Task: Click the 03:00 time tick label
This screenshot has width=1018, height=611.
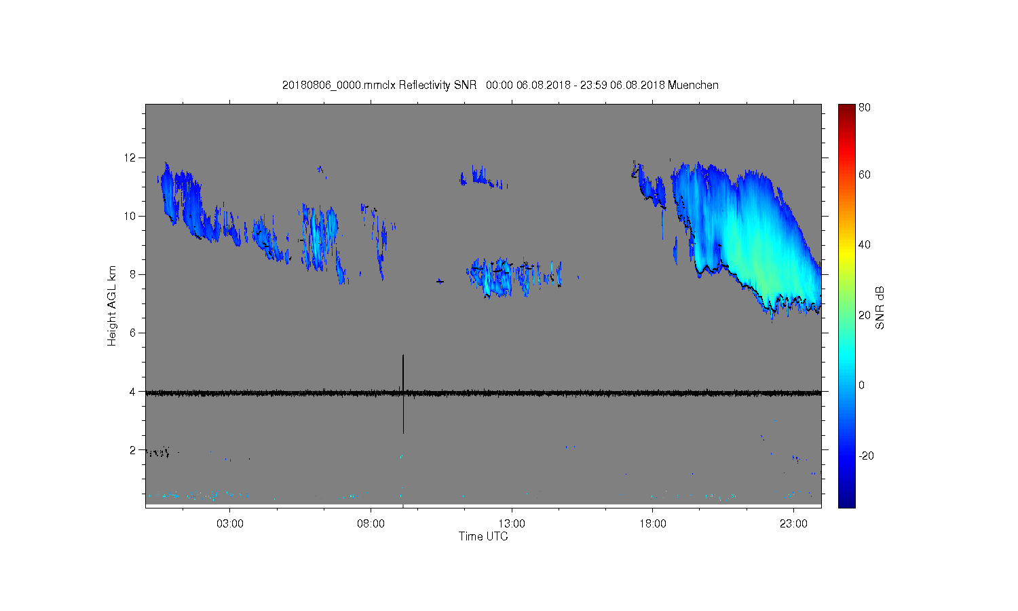Action: tap(230, 524)
